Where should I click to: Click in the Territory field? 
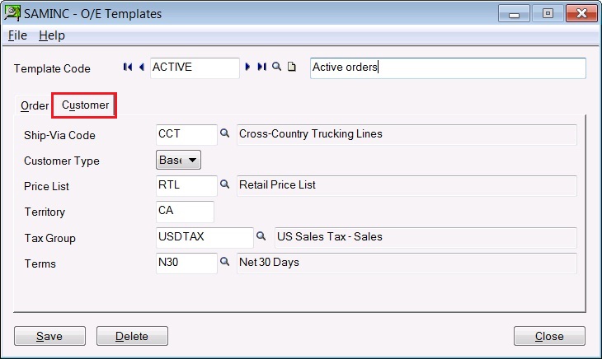(185, 212)
